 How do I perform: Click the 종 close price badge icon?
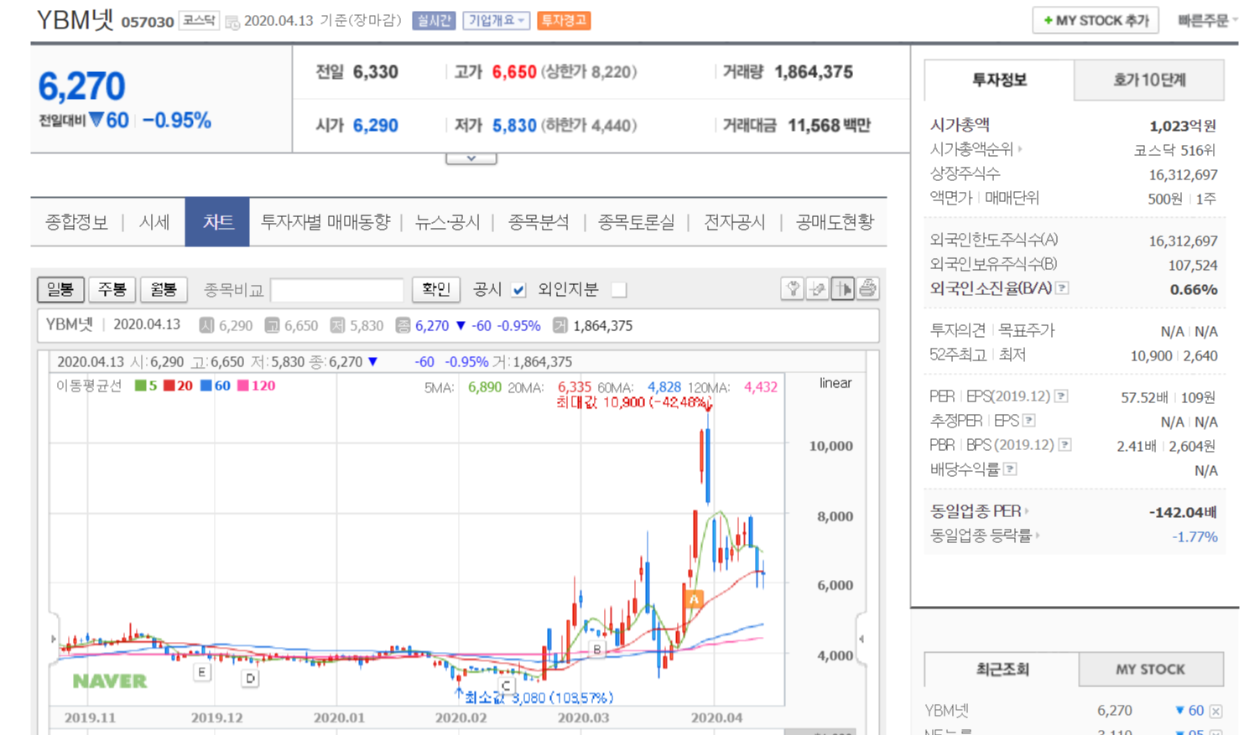(403, 325)
